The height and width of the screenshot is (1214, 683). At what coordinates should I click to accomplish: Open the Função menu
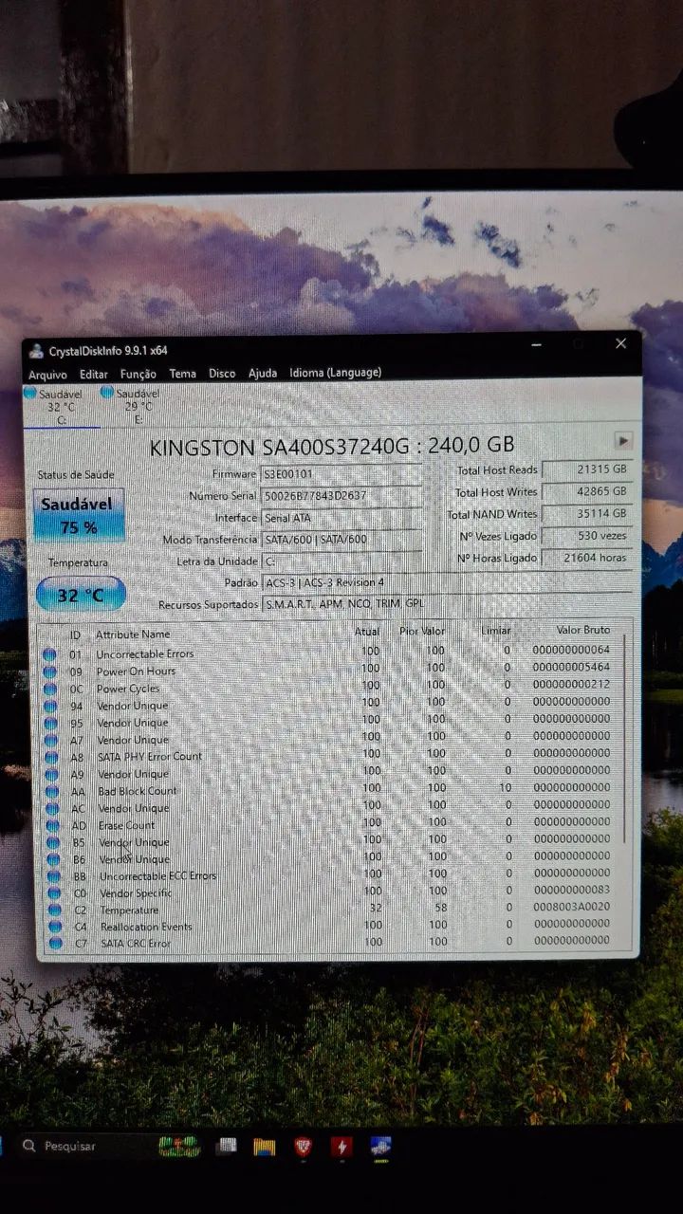tap(138, 374)
